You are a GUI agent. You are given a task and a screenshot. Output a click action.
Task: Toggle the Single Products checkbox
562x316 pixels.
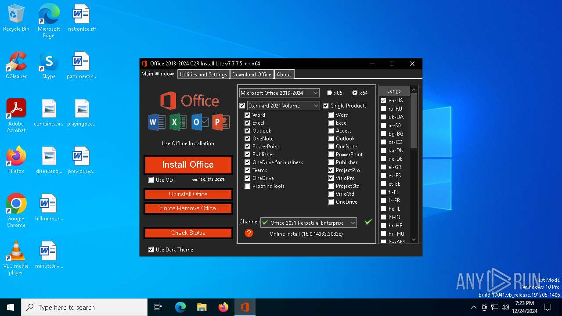(x=326, y=106)
